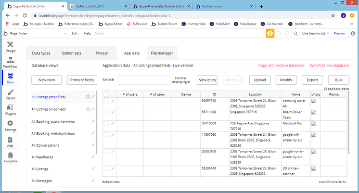Open the user account icon

coord(353,33)
